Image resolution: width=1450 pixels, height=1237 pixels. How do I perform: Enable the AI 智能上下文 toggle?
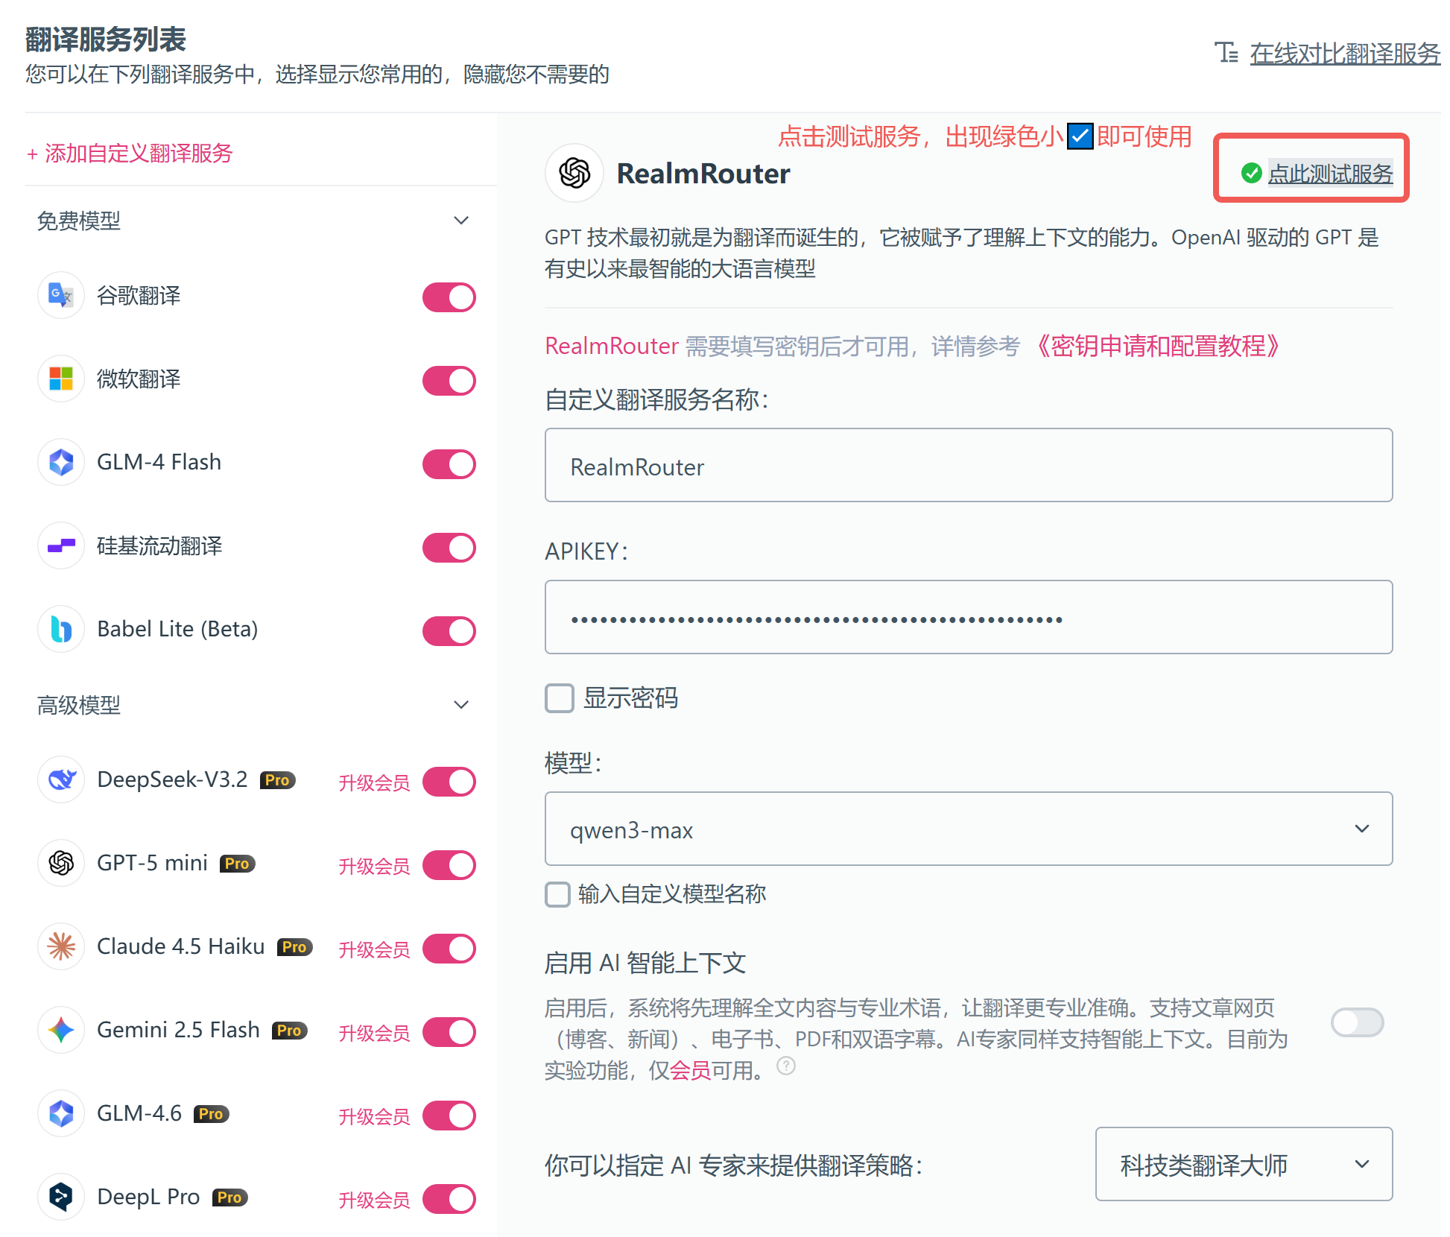point(1357,1022)
